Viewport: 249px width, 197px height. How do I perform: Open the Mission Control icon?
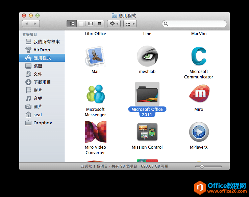147,132
